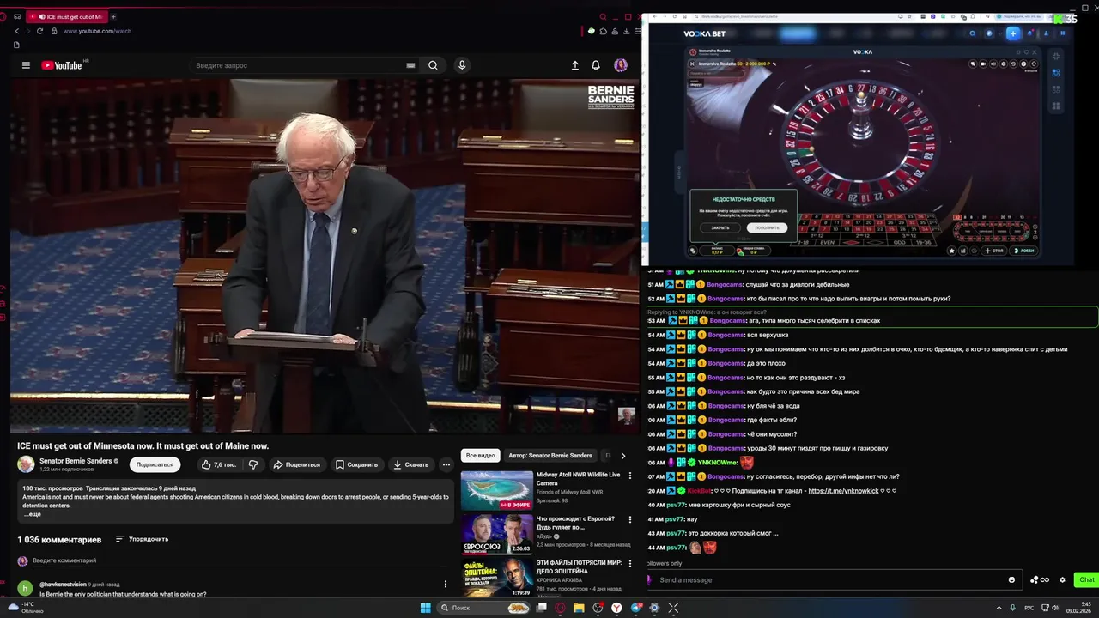
Task: Open ФАЙЛЫ ЭПШТЕЙНА video thumbnail
Action: pos(497,577)
